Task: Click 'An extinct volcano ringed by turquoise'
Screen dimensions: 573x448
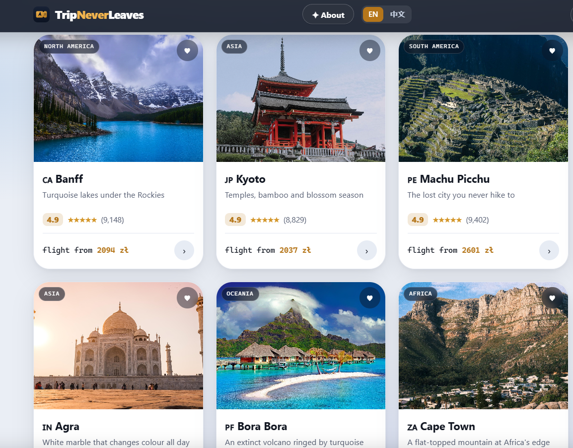Action: 294,443
